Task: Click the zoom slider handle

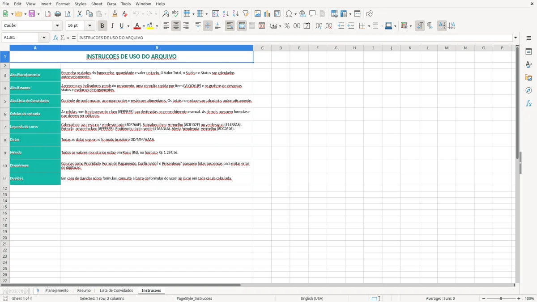Action: (501, 298)
